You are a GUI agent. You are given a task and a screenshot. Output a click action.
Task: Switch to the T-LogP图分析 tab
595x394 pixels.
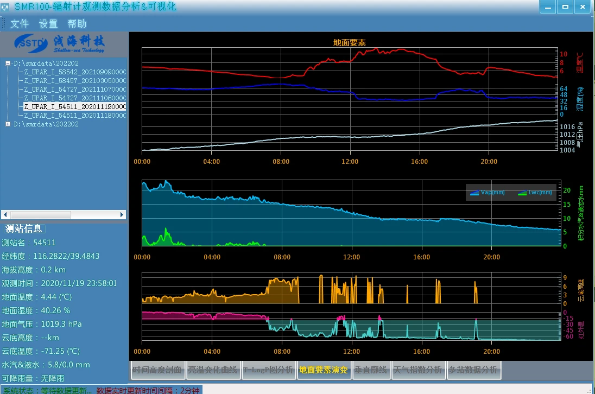coord(268,370)
